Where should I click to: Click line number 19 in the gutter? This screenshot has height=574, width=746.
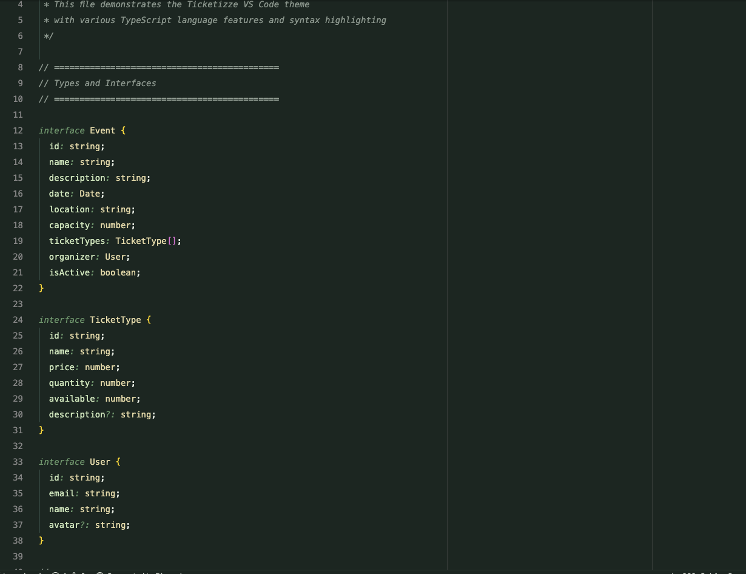18,241
